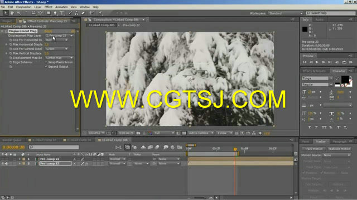Hide the Pre-comp 22 layer

click(3, 159)
